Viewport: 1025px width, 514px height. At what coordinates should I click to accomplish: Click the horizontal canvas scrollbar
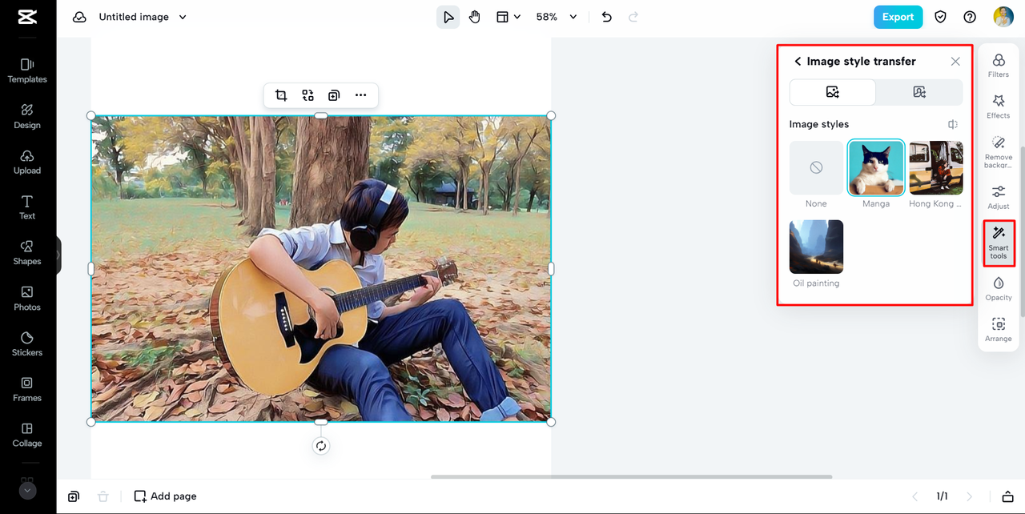click(631, 477)
